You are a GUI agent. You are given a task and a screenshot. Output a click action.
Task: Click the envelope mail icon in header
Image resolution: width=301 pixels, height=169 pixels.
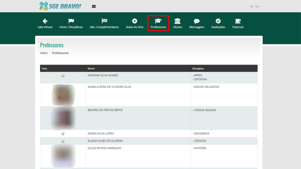94,6
